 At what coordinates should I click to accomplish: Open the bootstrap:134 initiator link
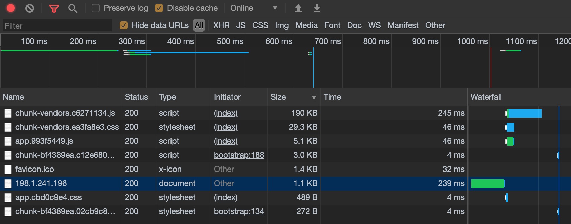pyautogui.click(x=239, y=211)
